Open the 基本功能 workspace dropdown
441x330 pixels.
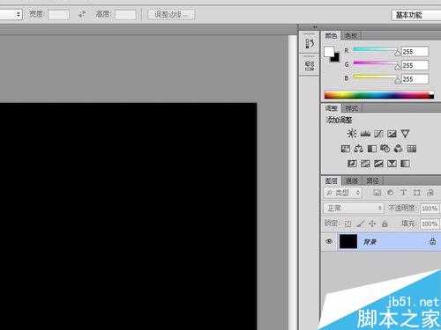[416, 15]
